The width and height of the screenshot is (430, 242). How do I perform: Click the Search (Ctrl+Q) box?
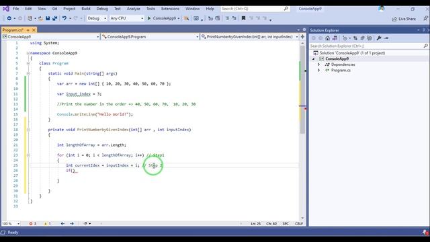(255, 9)
